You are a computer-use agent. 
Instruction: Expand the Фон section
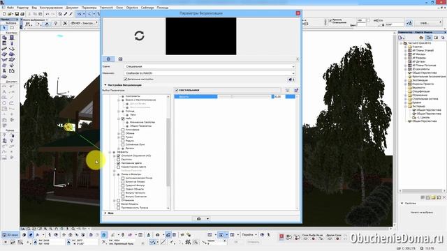105,213
